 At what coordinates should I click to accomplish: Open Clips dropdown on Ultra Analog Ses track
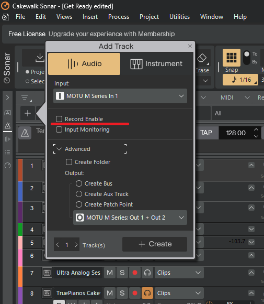(x=179, y=273)
